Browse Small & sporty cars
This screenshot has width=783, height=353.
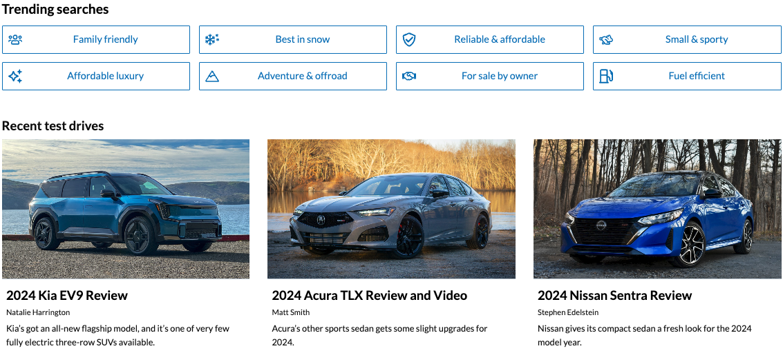(696, 39)
